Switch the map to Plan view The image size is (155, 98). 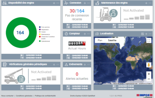coord(100,40)
